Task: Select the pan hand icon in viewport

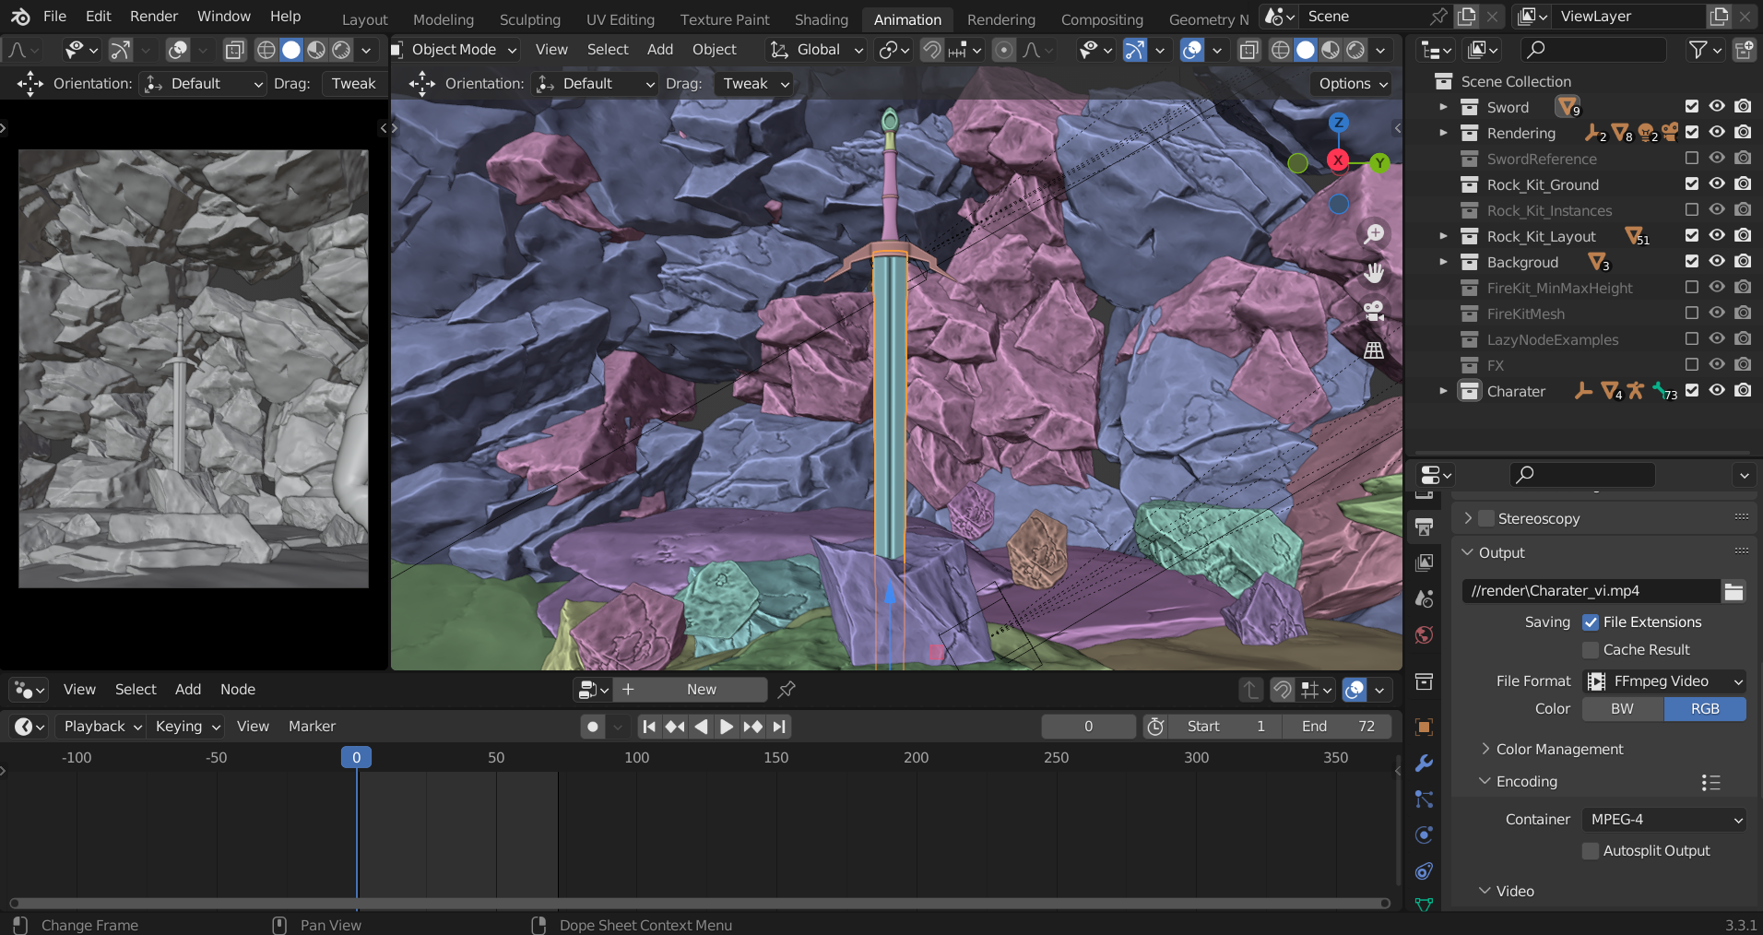Action: pos(1374,273)
